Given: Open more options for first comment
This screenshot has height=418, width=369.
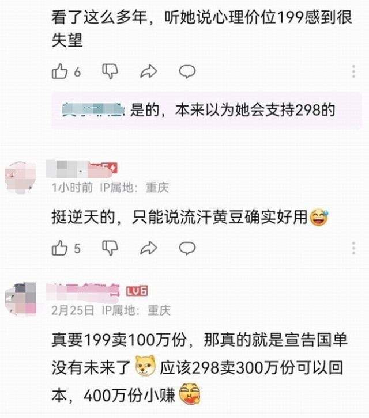Looking at the screenshot, I should coord(353,71).
